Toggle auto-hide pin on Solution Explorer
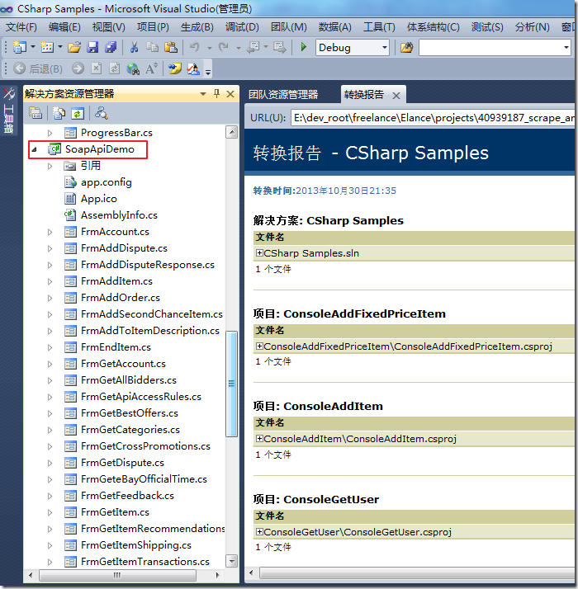 coord(216,93)
